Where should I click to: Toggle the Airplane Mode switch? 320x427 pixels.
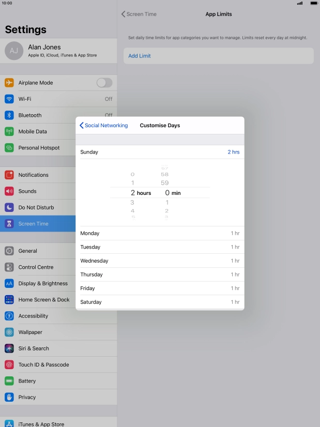tap(104, 83)
